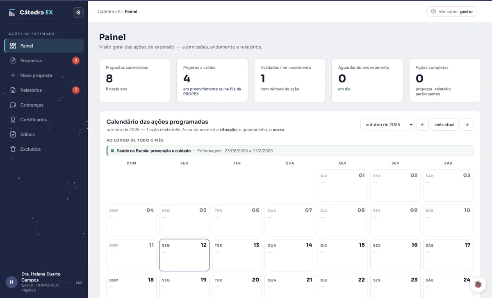The image size is (492, 298).
Task: Click the sair logout link
Action: pos(79,282)
